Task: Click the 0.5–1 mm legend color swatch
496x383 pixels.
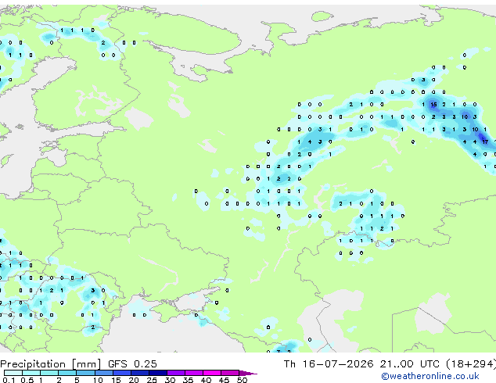Action: (31, 373)
